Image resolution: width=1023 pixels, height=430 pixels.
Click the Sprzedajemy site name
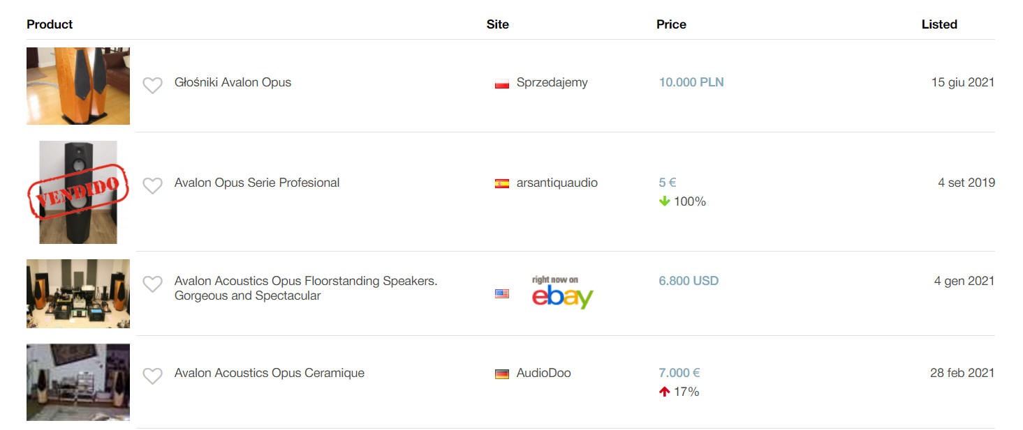[552, 82]
